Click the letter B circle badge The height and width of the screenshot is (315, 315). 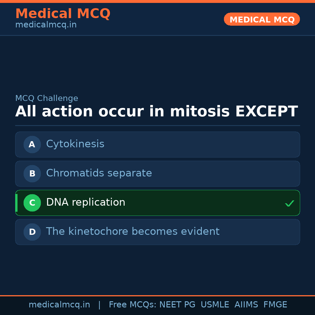pyautogui.click(x=32, y=174)
